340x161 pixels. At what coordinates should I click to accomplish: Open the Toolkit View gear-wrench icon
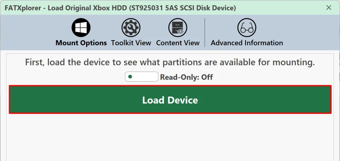[131, 28]
